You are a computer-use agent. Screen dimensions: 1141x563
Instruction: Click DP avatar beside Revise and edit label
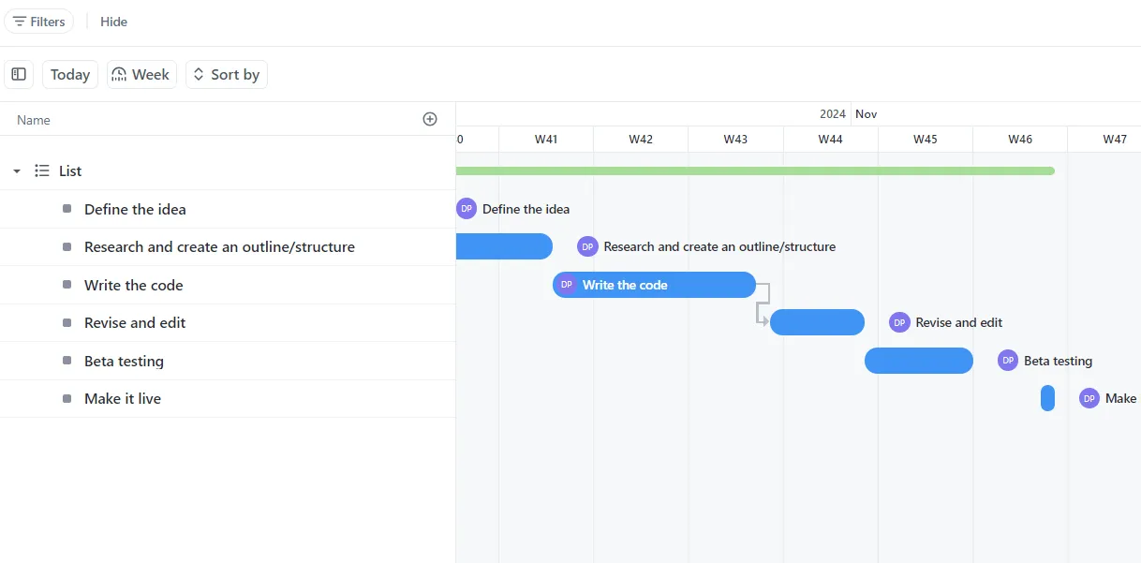coord(899,322)
